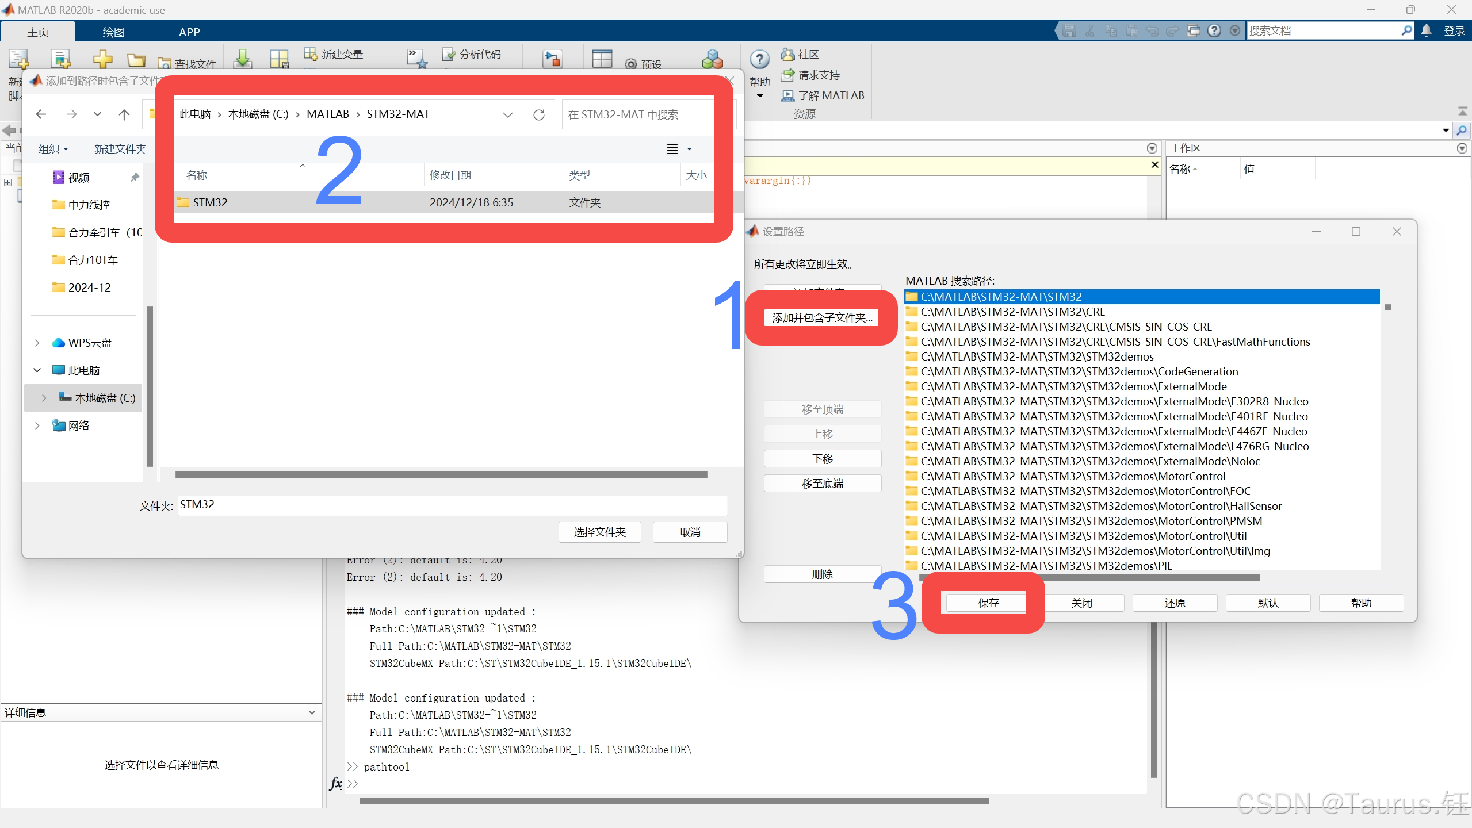Click the Analyze Code (分析代码) icon

pyautogui.click(x=449, y=54)
